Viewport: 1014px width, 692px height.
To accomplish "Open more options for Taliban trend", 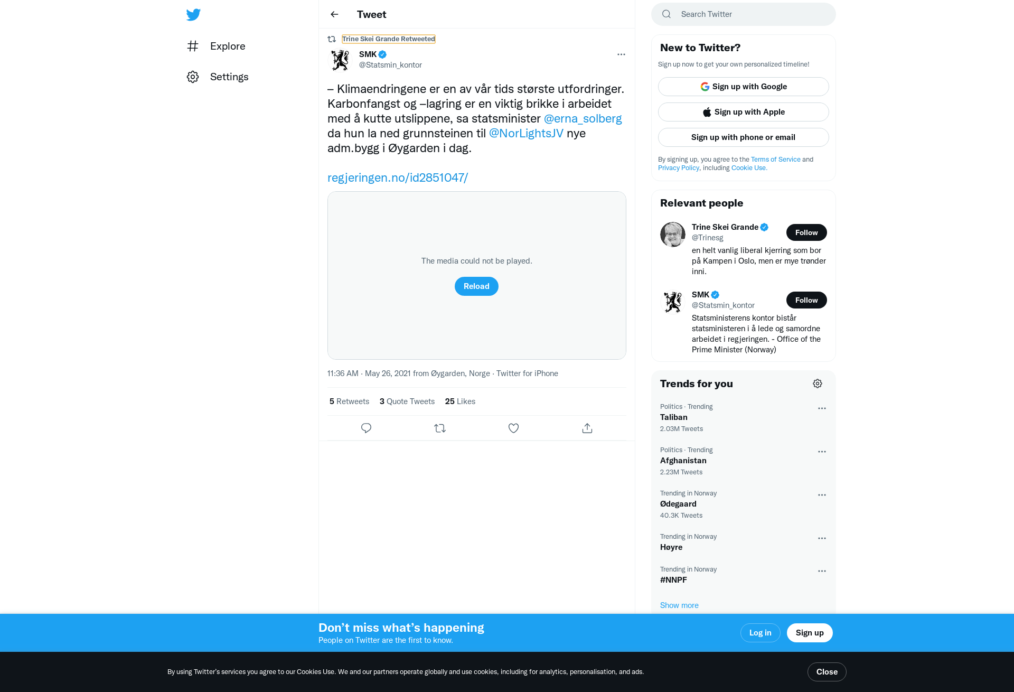I will [x=822, y=408].
